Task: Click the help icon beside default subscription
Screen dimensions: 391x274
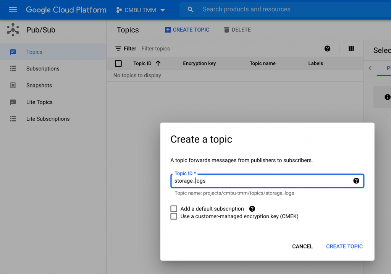Action: [252, 209]
